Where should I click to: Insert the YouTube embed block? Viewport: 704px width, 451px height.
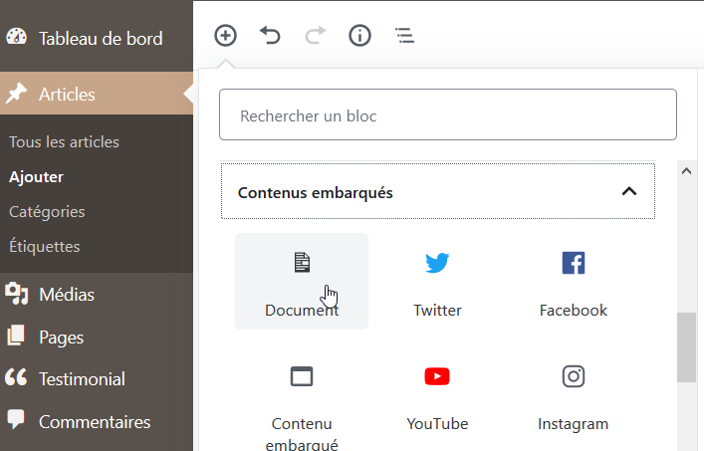(437, 399)
